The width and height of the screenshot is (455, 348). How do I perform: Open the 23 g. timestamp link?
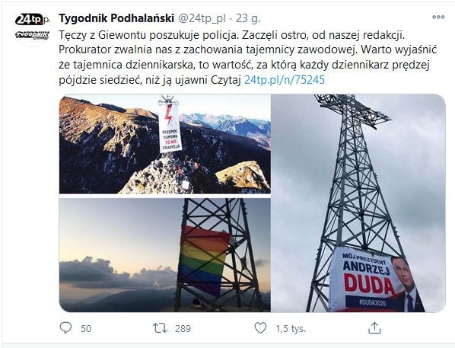(x=248, y=18)
